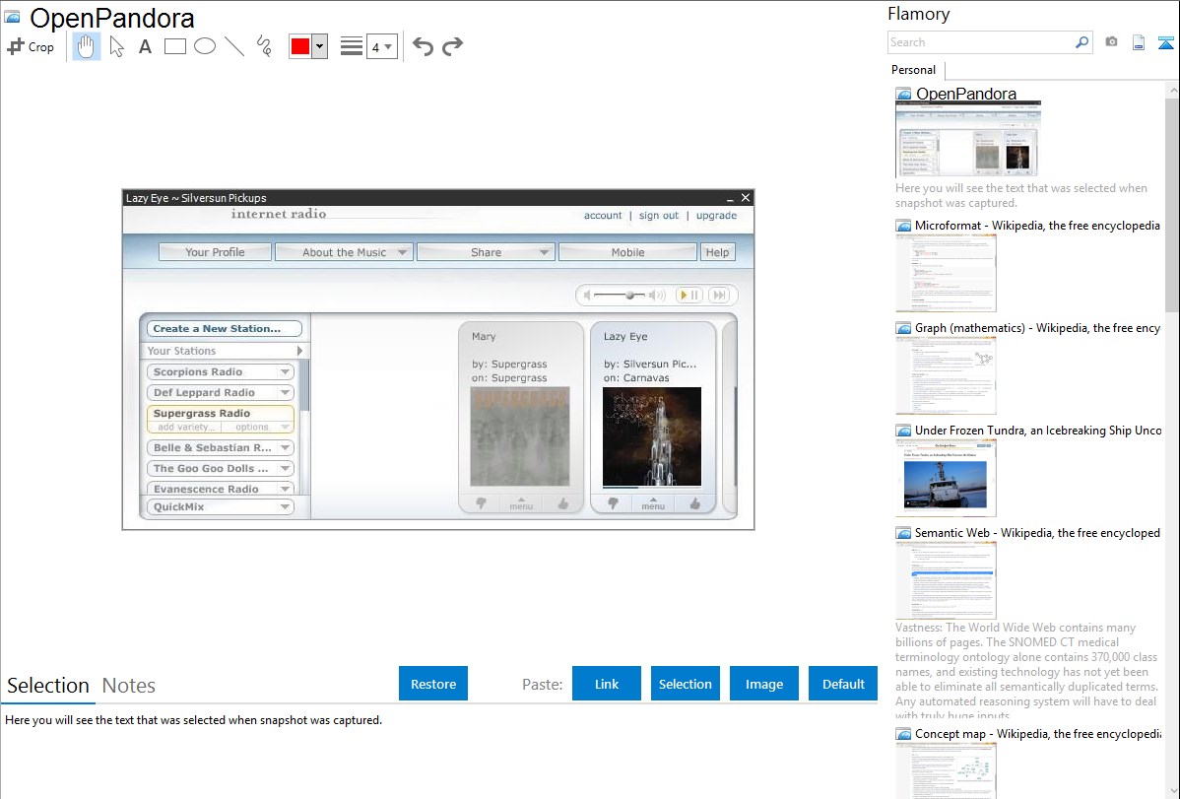Viewport: 1180px width, 799px height.
Task: Click the Your Profile menu button
Action: [x=216, y=252]
